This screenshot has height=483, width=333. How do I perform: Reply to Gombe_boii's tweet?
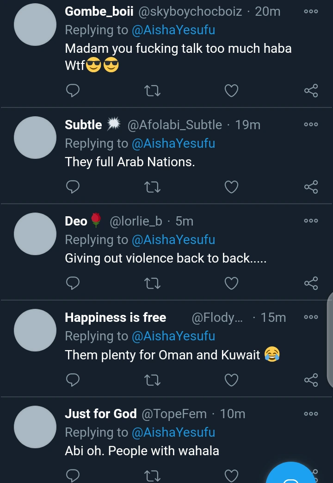(73, 91)
